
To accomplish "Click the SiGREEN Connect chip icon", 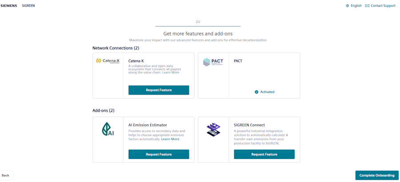I will click(213, 130).
